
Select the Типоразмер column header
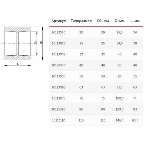pos(81,21)
